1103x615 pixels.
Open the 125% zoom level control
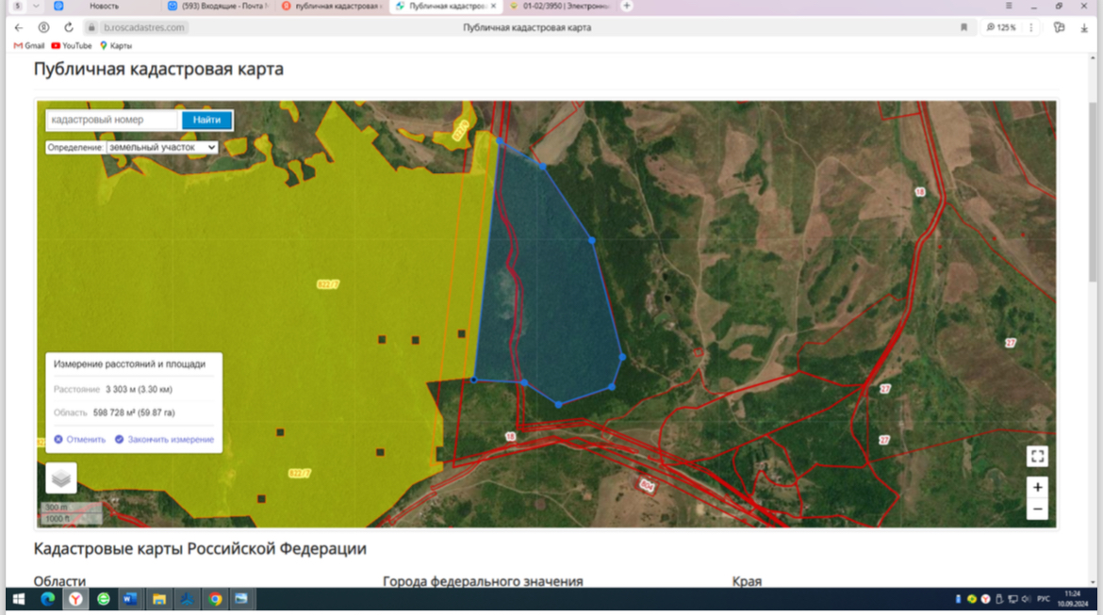click(x=1001, y=27)
